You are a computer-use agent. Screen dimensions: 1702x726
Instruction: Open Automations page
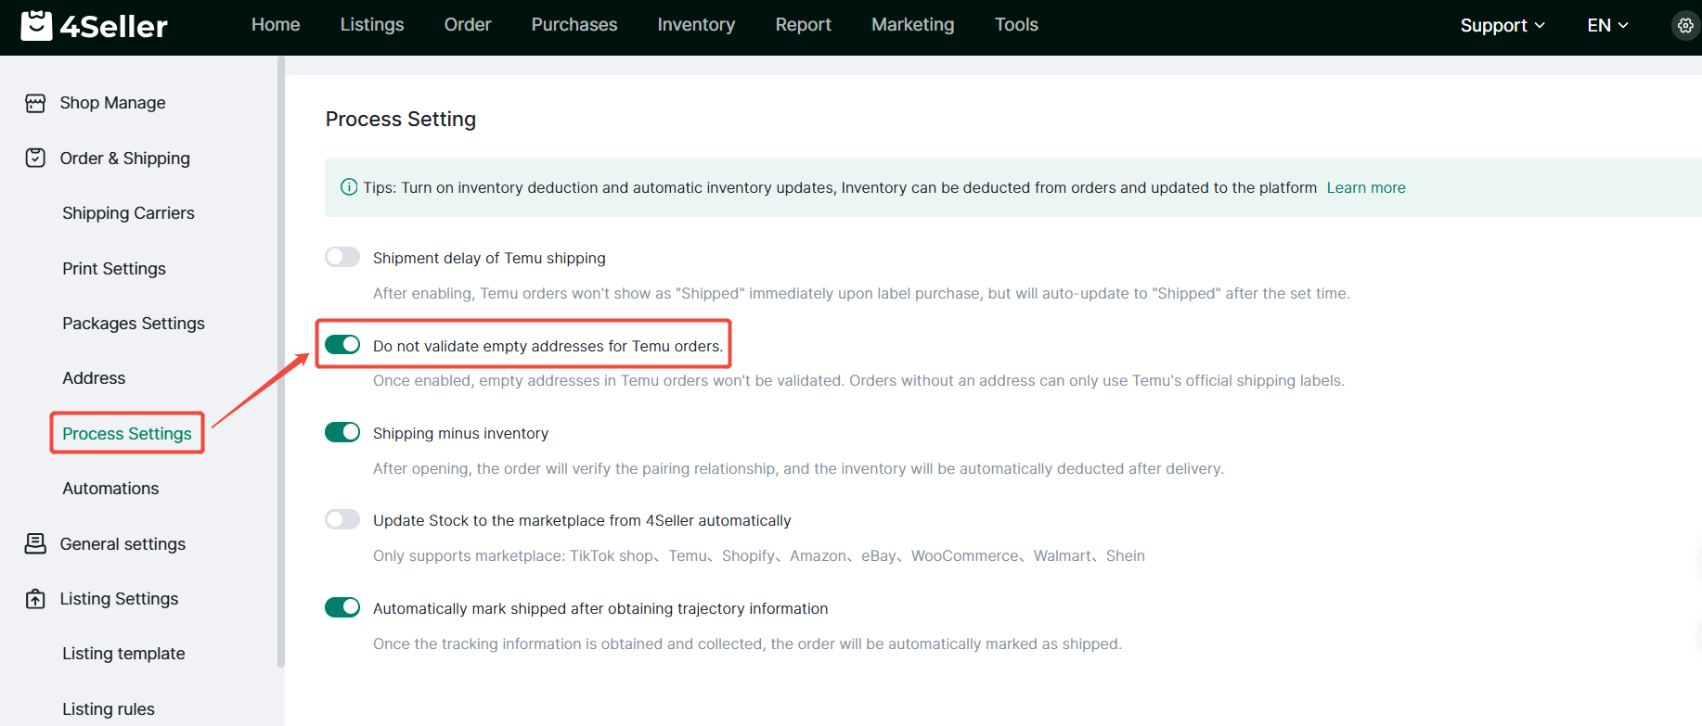tap(110, 489)
